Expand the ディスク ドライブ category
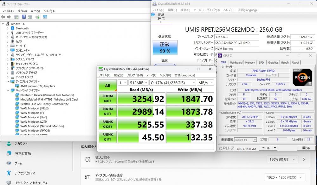 [x=8, y=77]
